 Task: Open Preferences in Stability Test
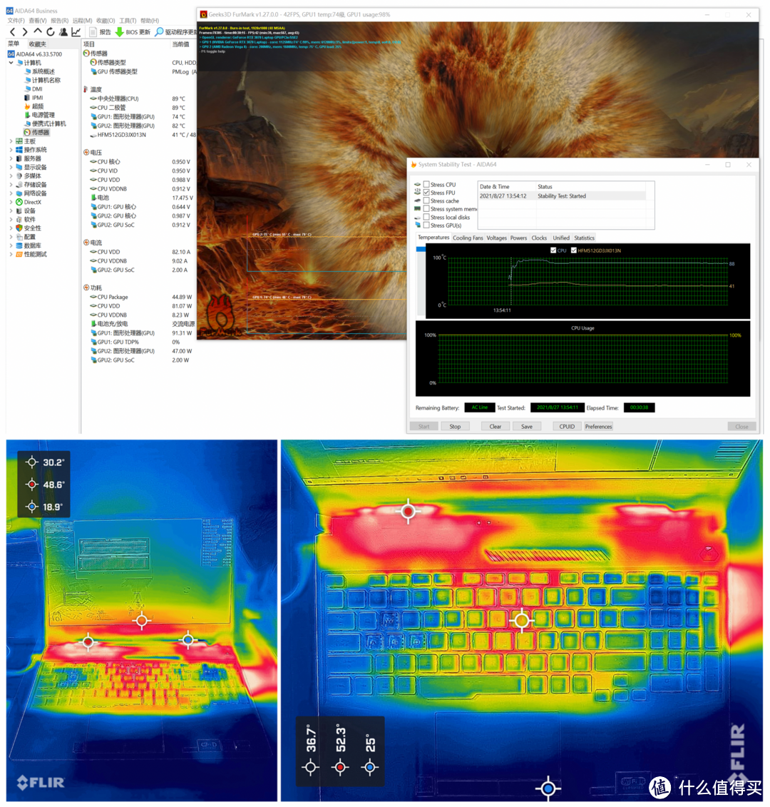[598, 427]
